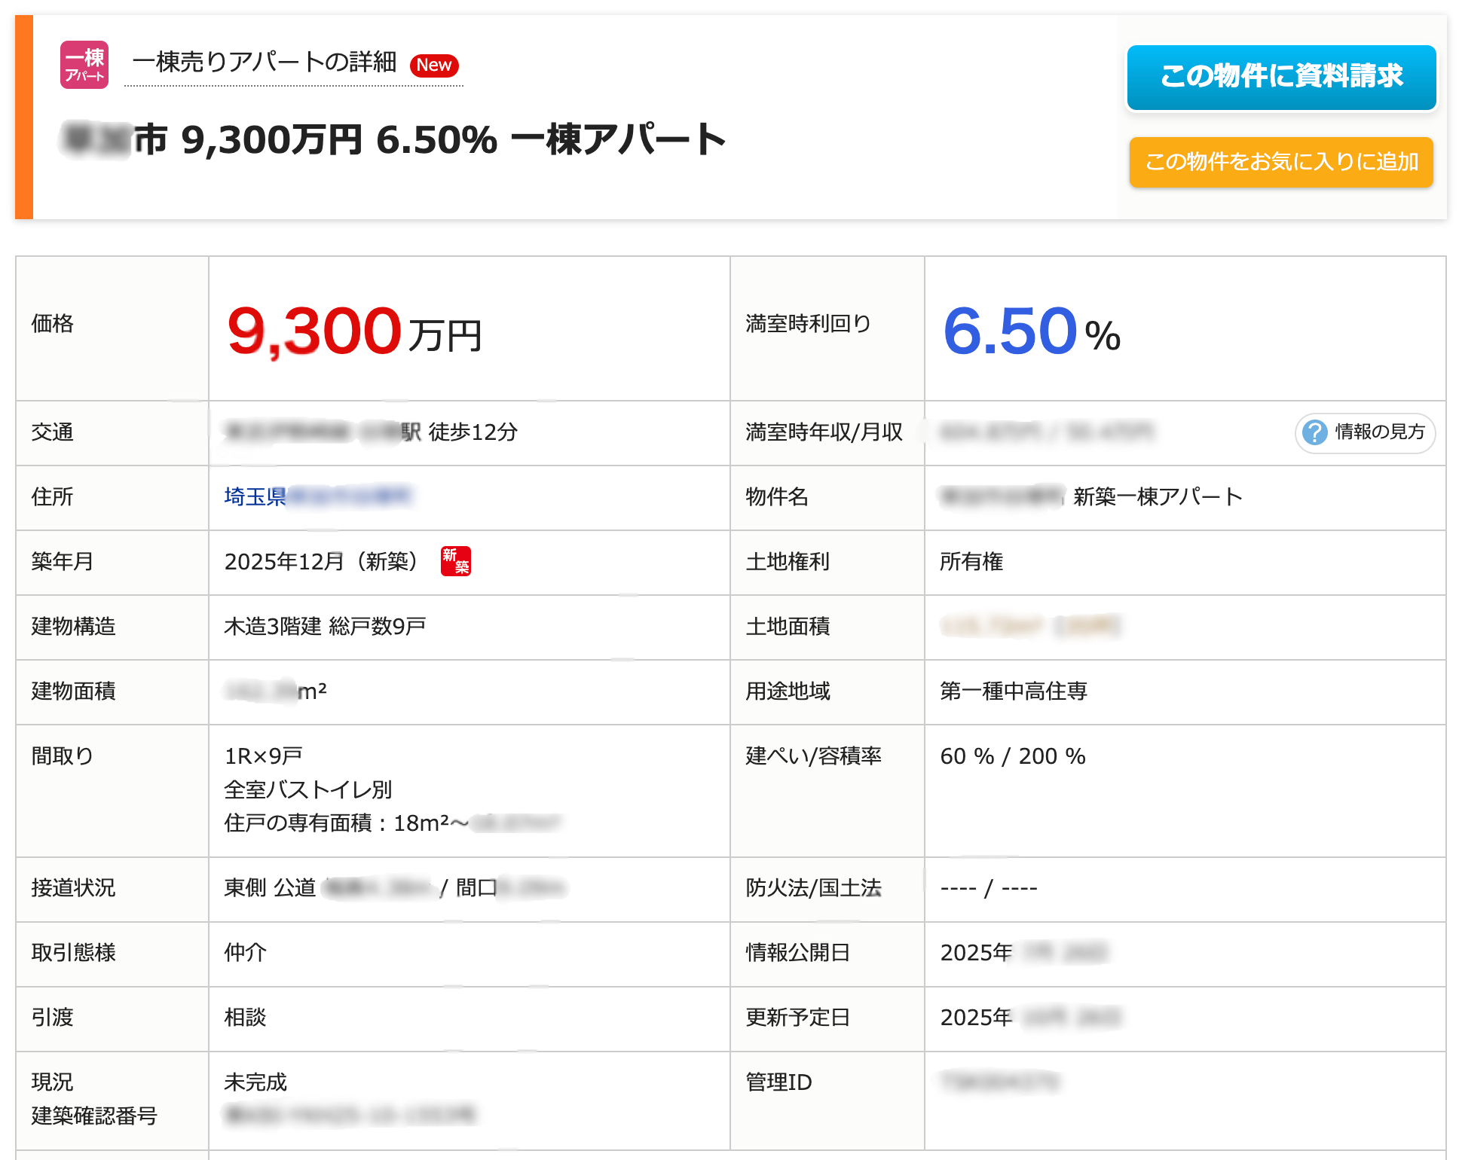
Task: Click the 建ぺい/容積率 label
Action: pyautogui.click(x=814, y=756)
